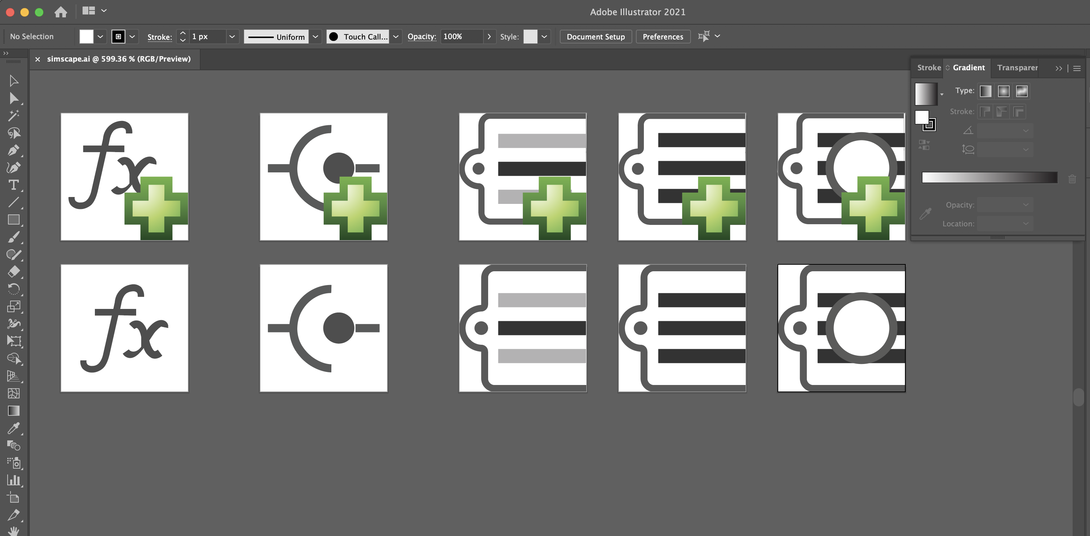Choose Freeform Gradient type
Viewport: 1090px width, 536px height.
[x=1022, y=91]
